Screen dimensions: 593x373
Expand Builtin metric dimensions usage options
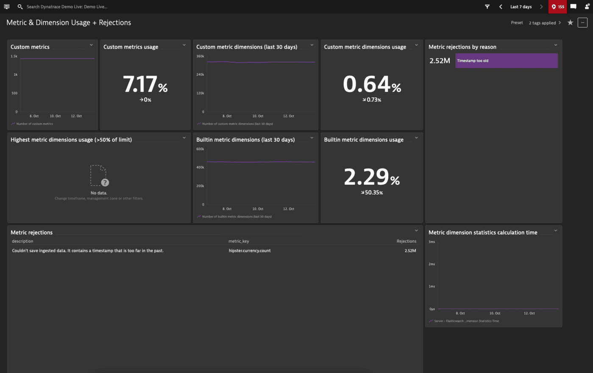click(416, 138)
